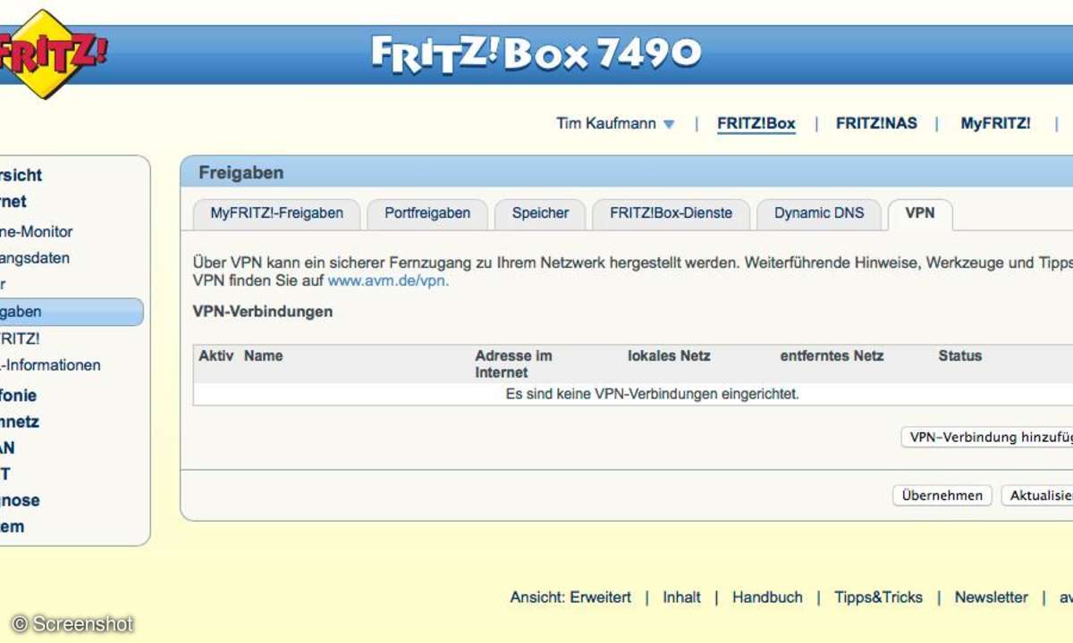Screen dimensions: 1073x643
Task: Click the 'Es sind keine VPN-Verbindungen eingerichtet' text
Action: coord(653,393)
